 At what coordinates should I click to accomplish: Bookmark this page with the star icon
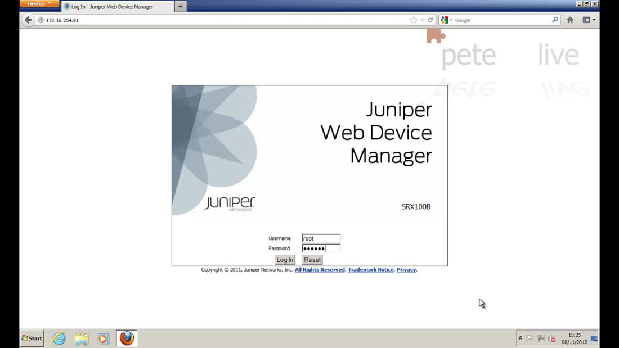click(414, 20)
